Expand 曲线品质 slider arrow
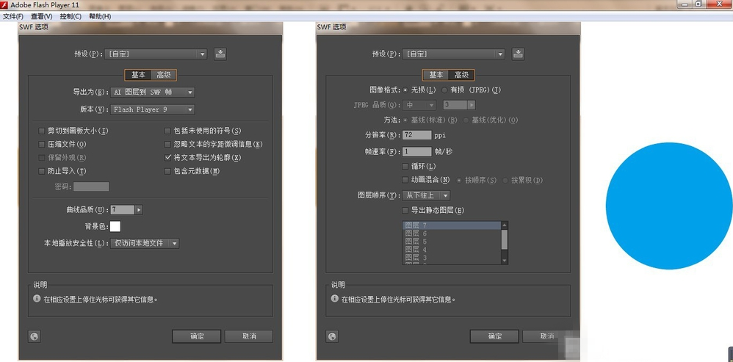The image size is (733, 362). 138,210
